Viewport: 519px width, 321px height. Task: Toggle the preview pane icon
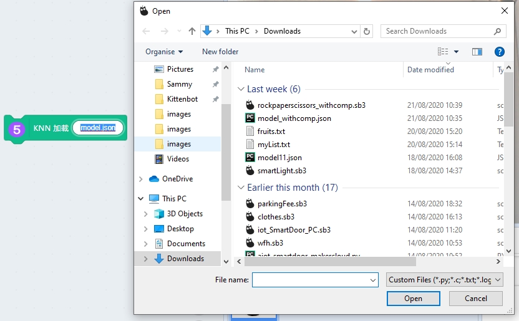pyautogui.click(x=477, y=52)
